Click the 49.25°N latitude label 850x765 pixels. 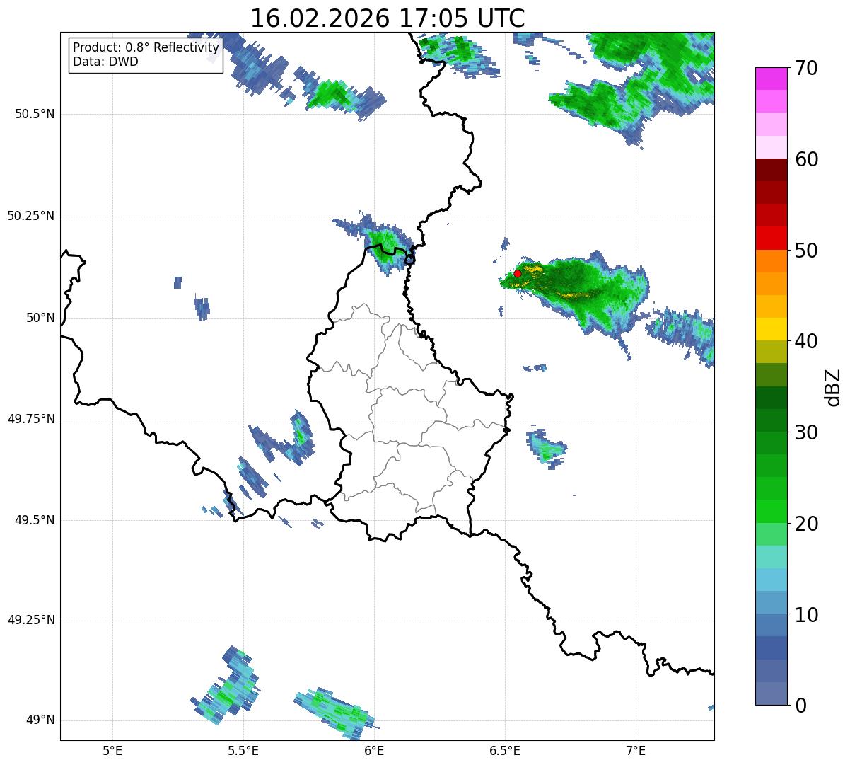click(x=30, y=621)
